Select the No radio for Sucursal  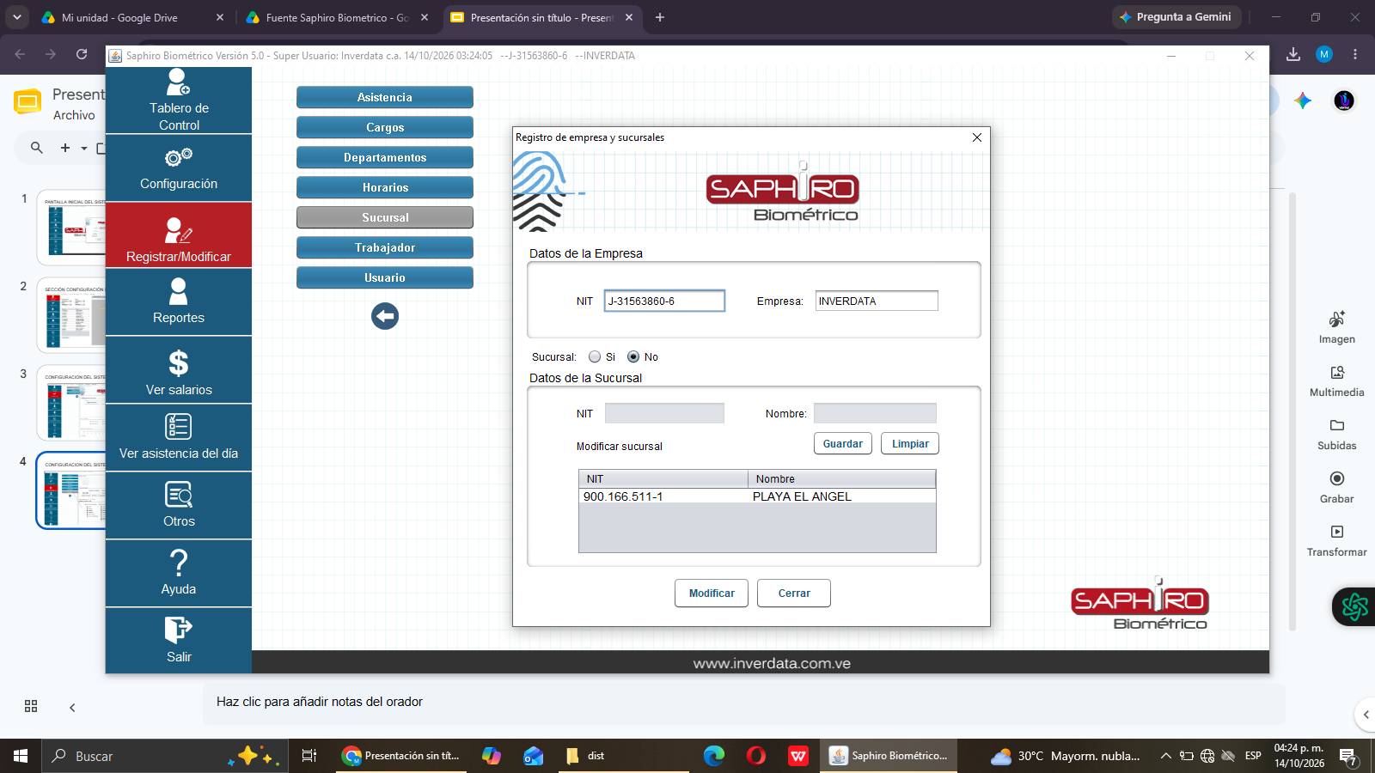[x=633, y=356]
